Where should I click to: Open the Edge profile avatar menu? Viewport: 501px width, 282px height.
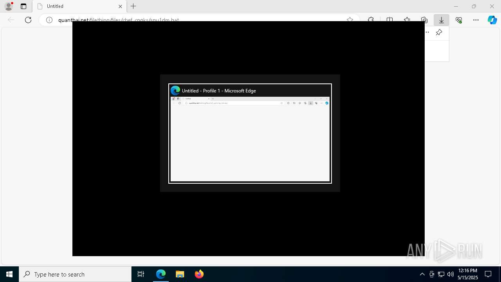pos(9,6)
